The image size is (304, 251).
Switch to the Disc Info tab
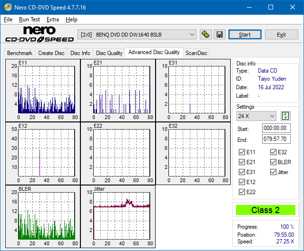[80, 53]
